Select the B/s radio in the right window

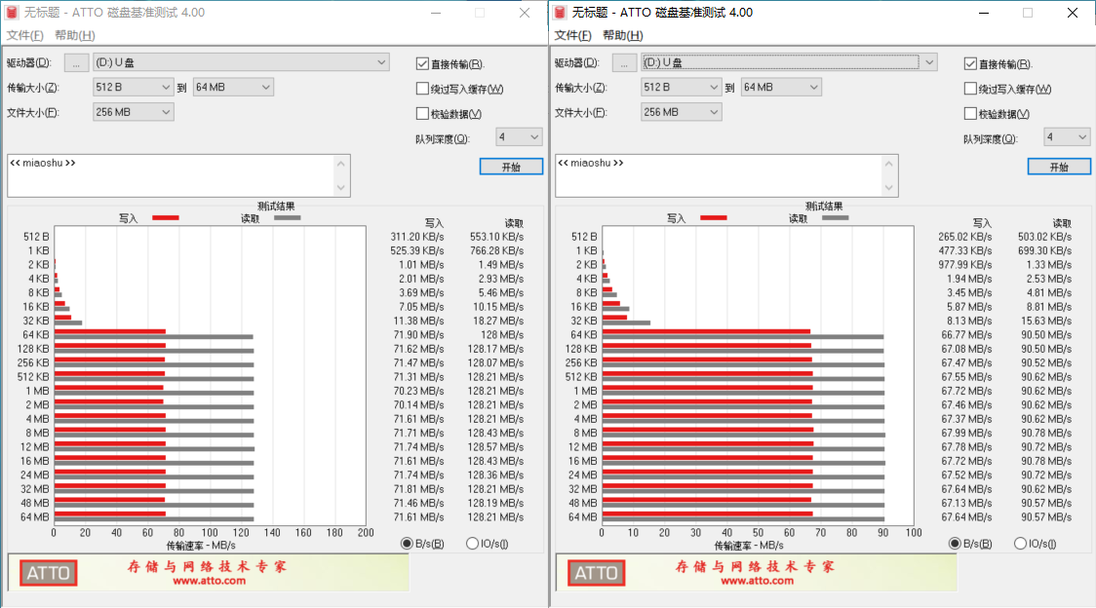point(955,543)
